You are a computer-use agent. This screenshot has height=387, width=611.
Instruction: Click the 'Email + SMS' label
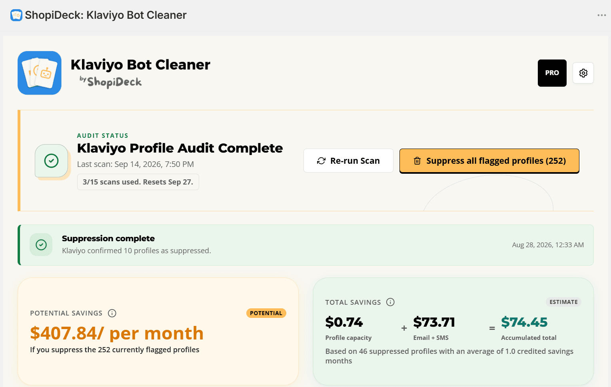pyautogui.click(x=431, y=338)
